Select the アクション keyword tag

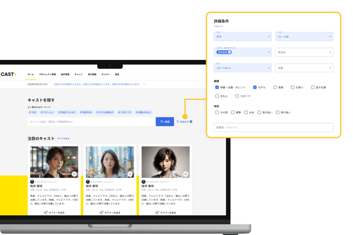48,112
